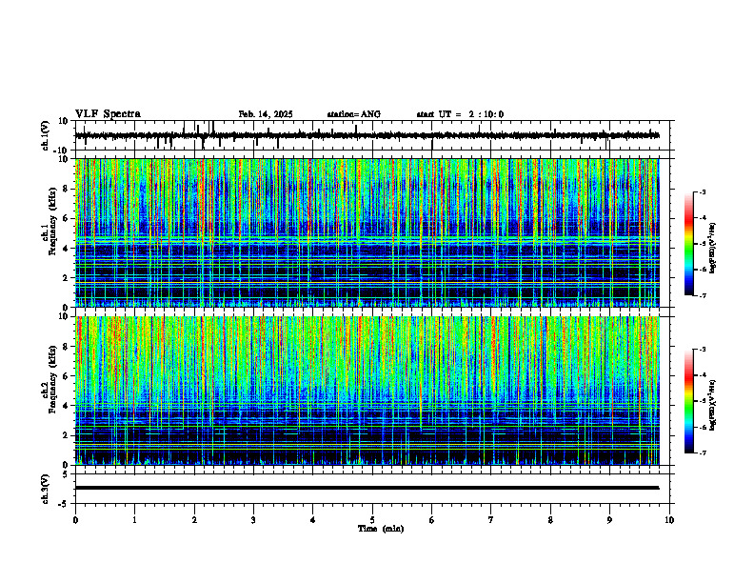Click the "ch.3(V)" axis label
Image resolution: width=754 pixels, height=583 pixels.
point(46,490)
